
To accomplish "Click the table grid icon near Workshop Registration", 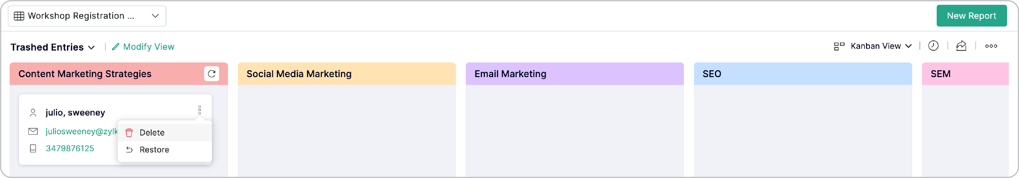I will pos(18,16).
